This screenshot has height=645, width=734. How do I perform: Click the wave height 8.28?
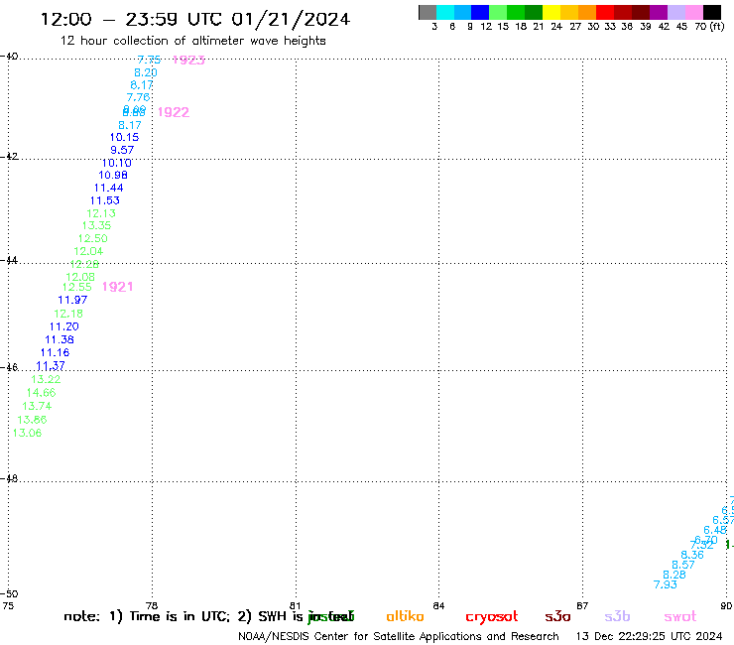[674, 575]
